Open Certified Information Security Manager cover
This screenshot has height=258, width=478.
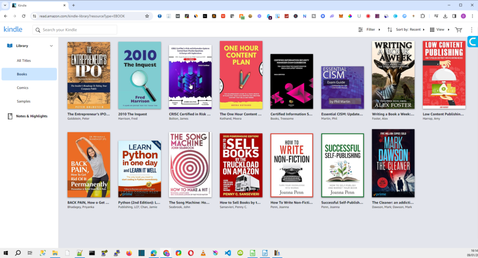[292, 81]
